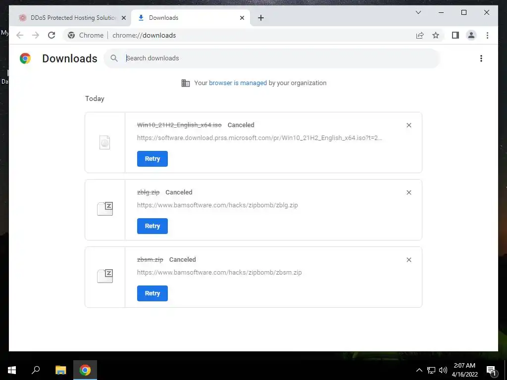This screenshot has width=507, height=380.
Task: Retry the Win10_21H2_English_x64.iso download
Action: [x=152, y=159]
